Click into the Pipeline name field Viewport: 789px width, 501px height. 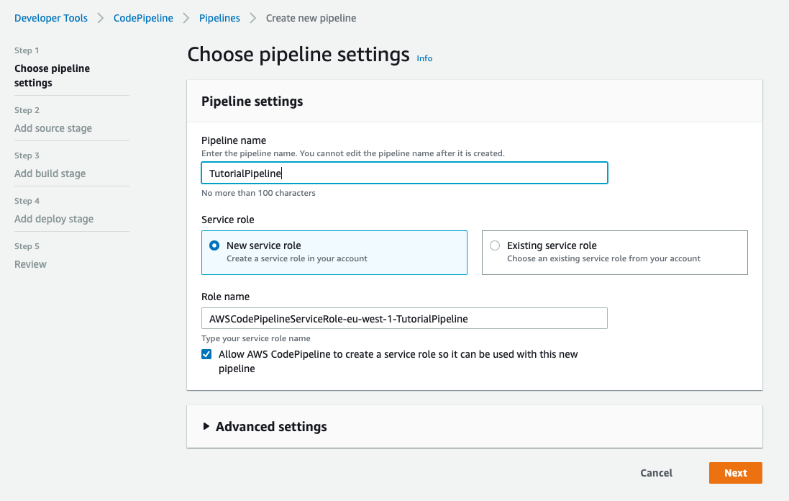[x=404, y=173]
